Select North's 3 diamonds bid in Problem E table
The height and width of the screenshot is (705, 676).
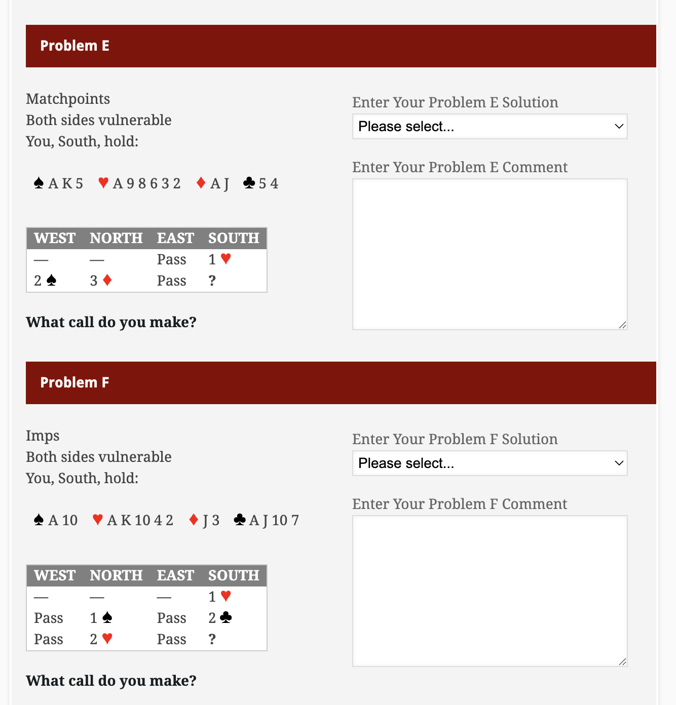tap(101, 281)
